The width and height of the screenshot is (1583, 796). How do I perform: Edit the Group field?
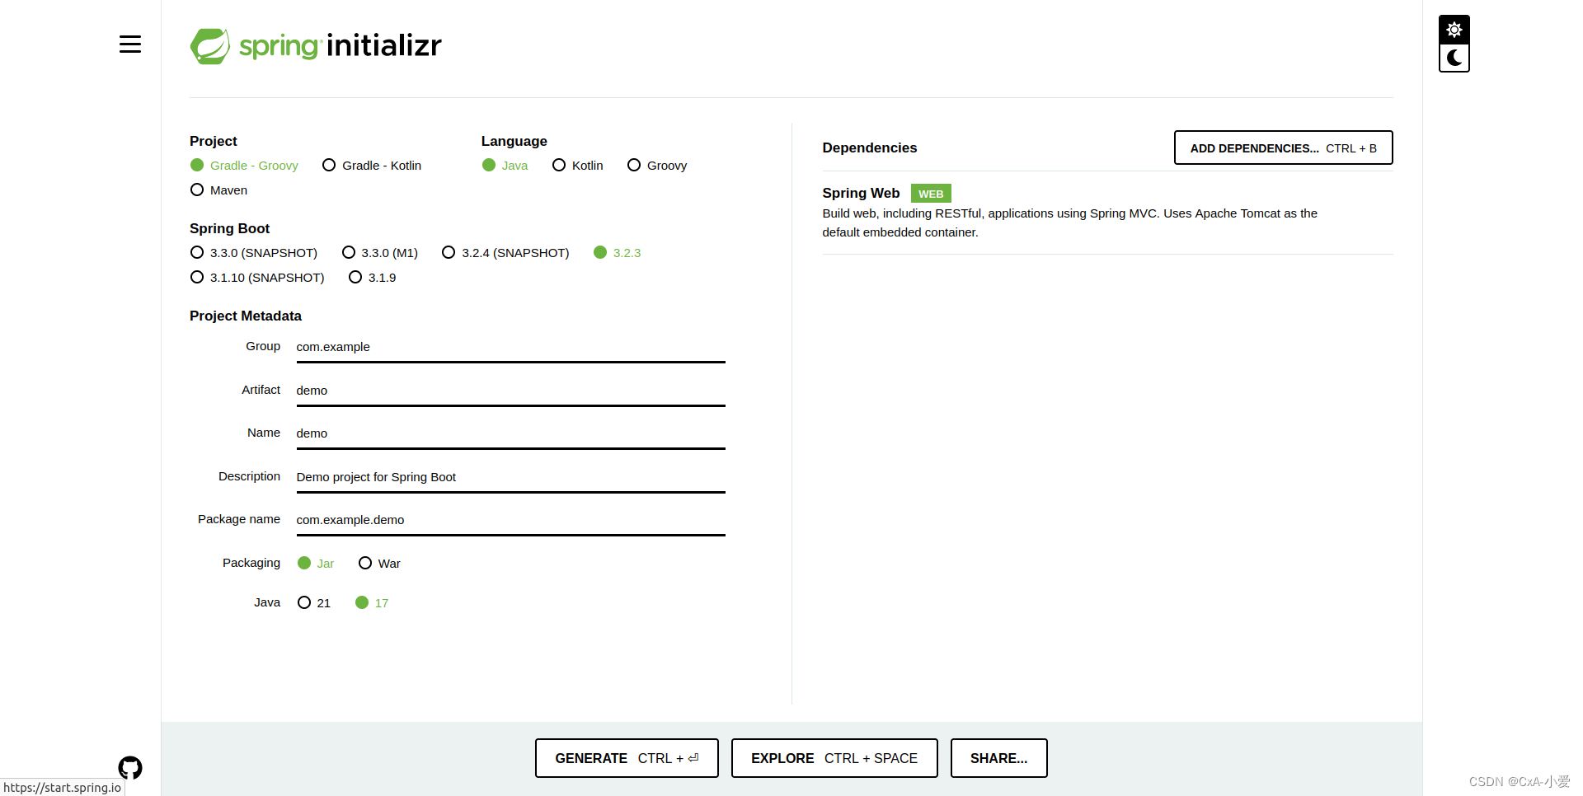pos(510,347)
